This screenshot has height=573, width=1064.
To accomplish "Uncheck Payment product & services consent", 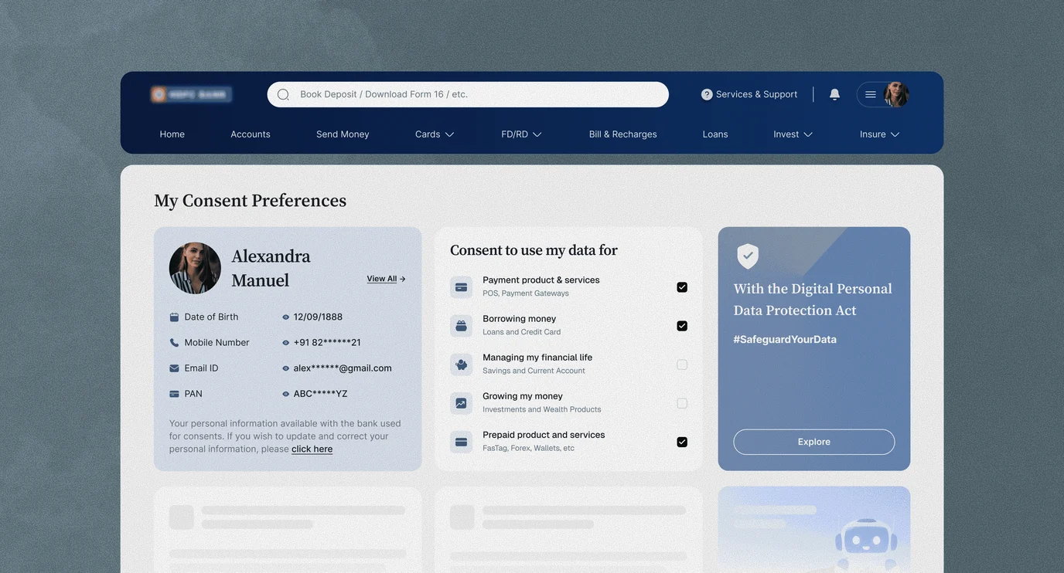I will click(x=682, y=287).
